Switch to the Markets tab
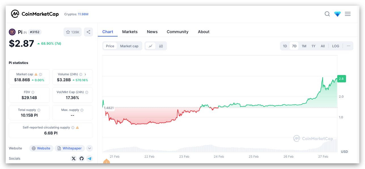Viewport: 365px width, 169px height. coord(130,32)
